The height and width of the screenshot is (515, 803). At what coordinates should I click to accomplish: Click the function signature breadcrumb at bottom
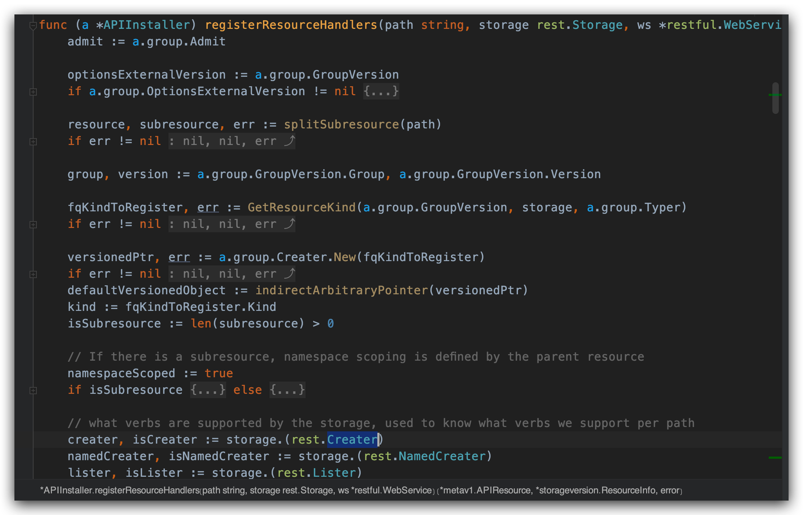click(x=361, y=490)
